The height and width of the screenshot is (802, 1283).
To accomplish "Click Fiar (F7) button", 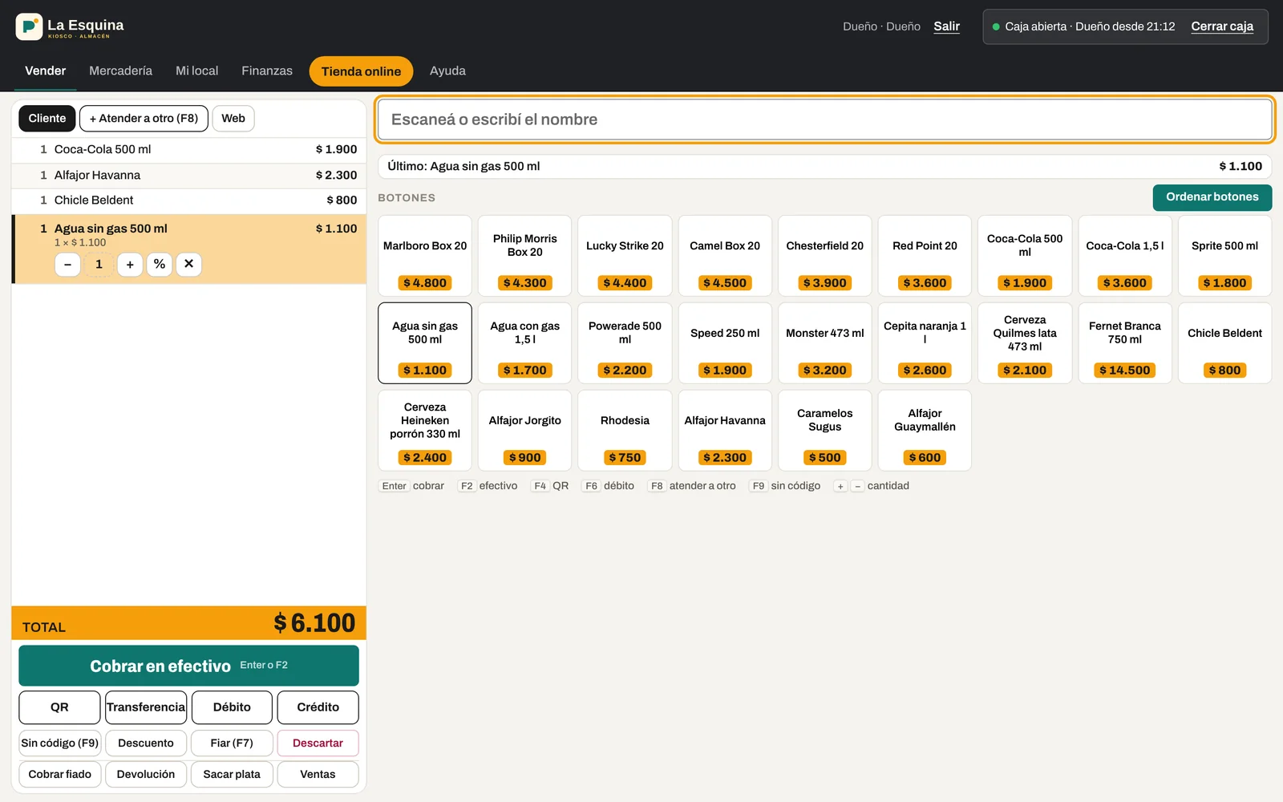I will click(x=232, y=743).
